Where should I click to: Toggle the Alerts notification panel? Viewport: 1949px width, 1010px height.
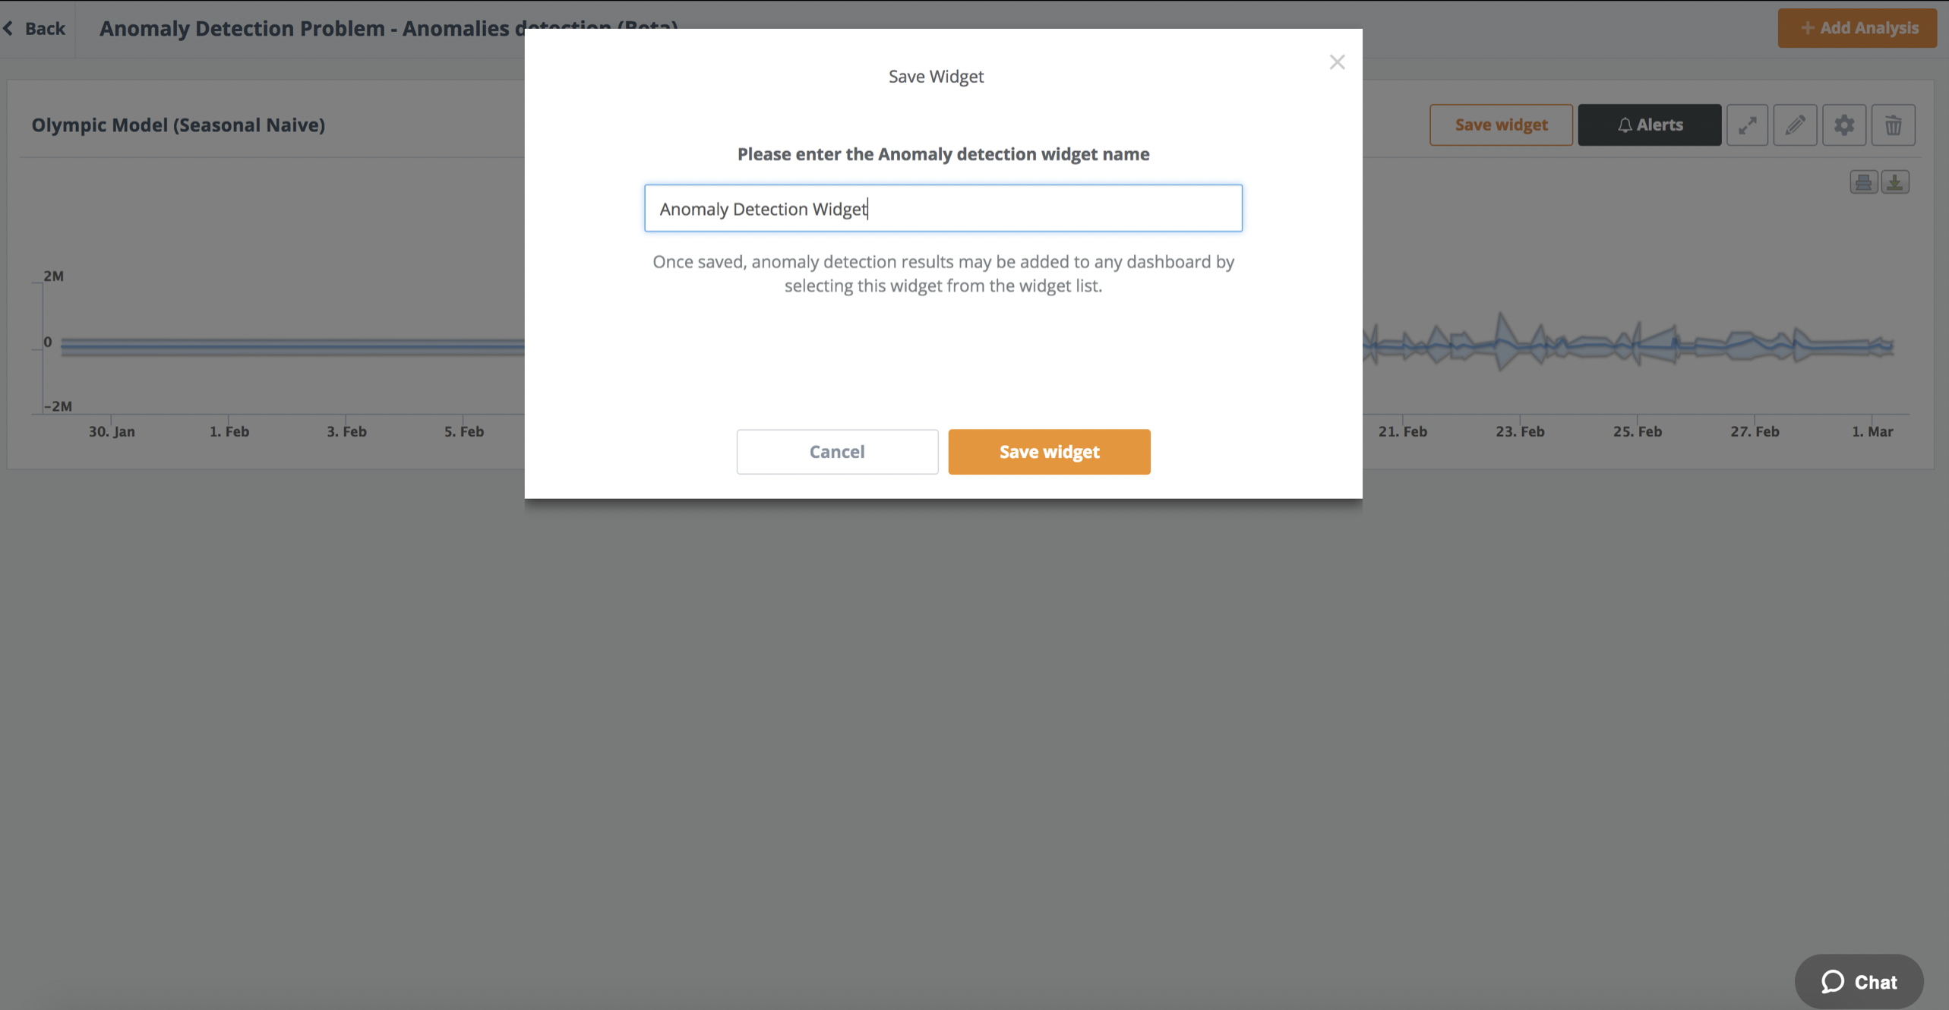point(1649,125)
